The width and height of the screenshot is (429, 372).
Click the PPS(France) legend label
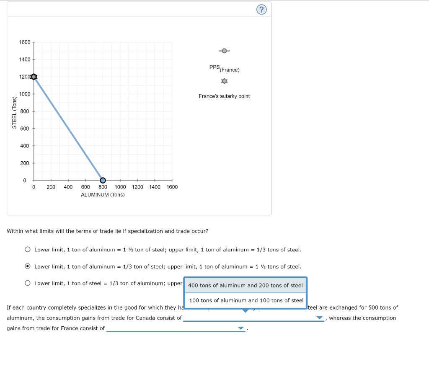[x=224, y=68]
